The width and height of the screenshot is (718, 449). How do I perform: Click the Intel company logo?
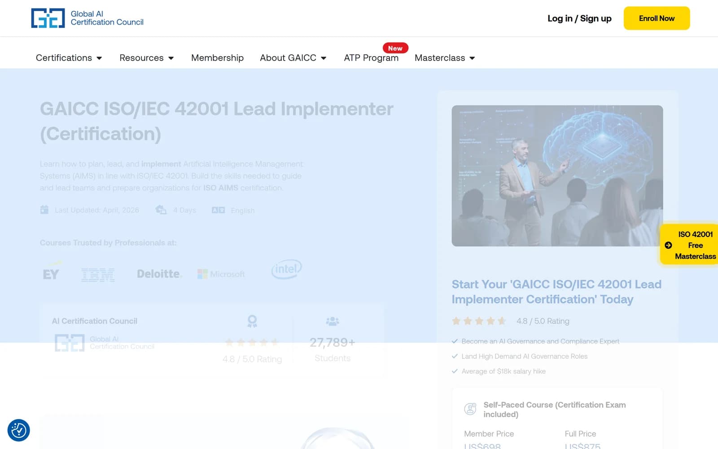(x=286, y=269)
